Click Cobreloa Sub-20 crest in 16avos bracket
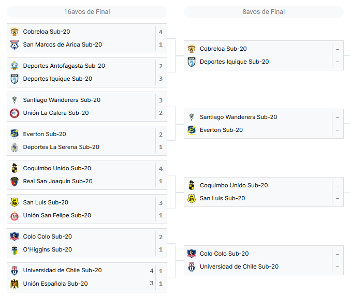 coord(14,32)
